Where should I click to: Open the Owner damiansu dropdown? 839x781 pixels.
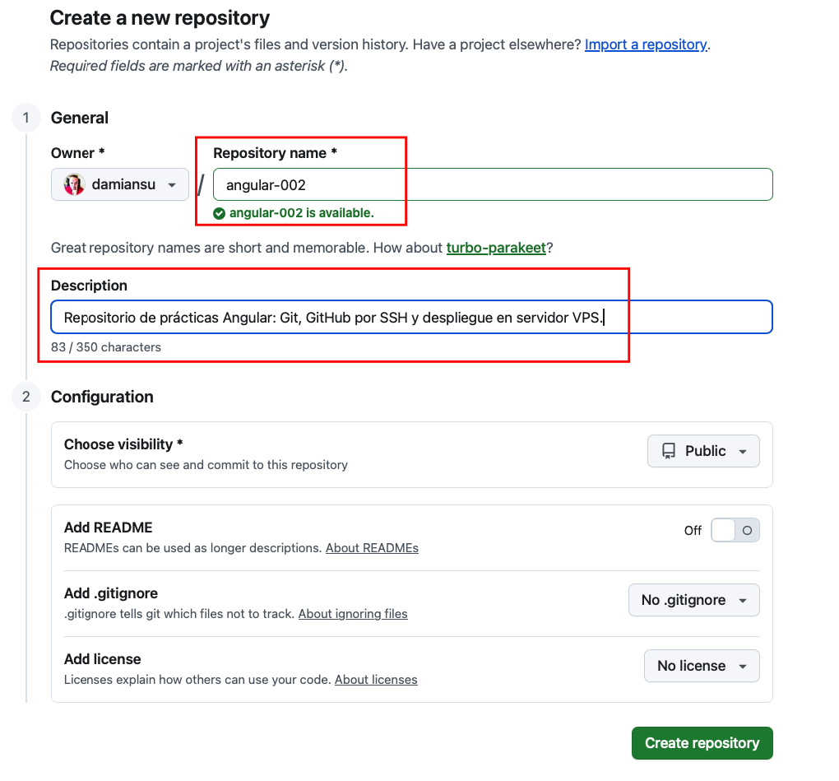(x=120, y=184)
